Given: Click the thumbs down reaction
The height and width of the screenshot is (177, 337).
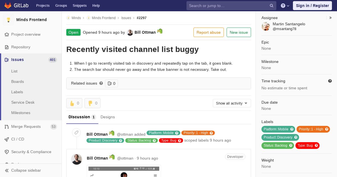Looking at the screenshot, I should (x=92, y=103).
